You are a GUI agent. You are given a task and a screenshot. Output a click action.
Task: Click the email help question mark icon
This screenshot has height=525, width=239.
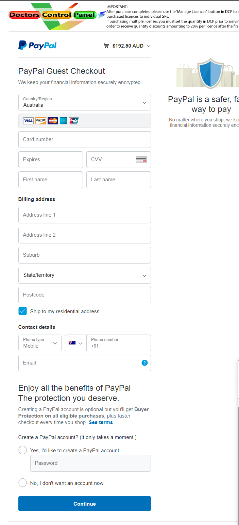[x=144, y=363]
